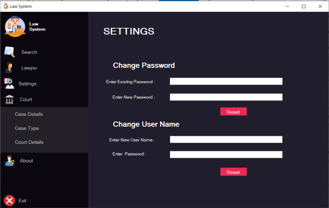The image size is (329, 208).
Task: Collapse the Court submenu
Action: [x=26, y=99]
